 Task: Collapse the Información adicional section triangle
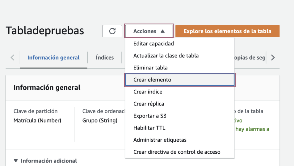click(16, 161)
